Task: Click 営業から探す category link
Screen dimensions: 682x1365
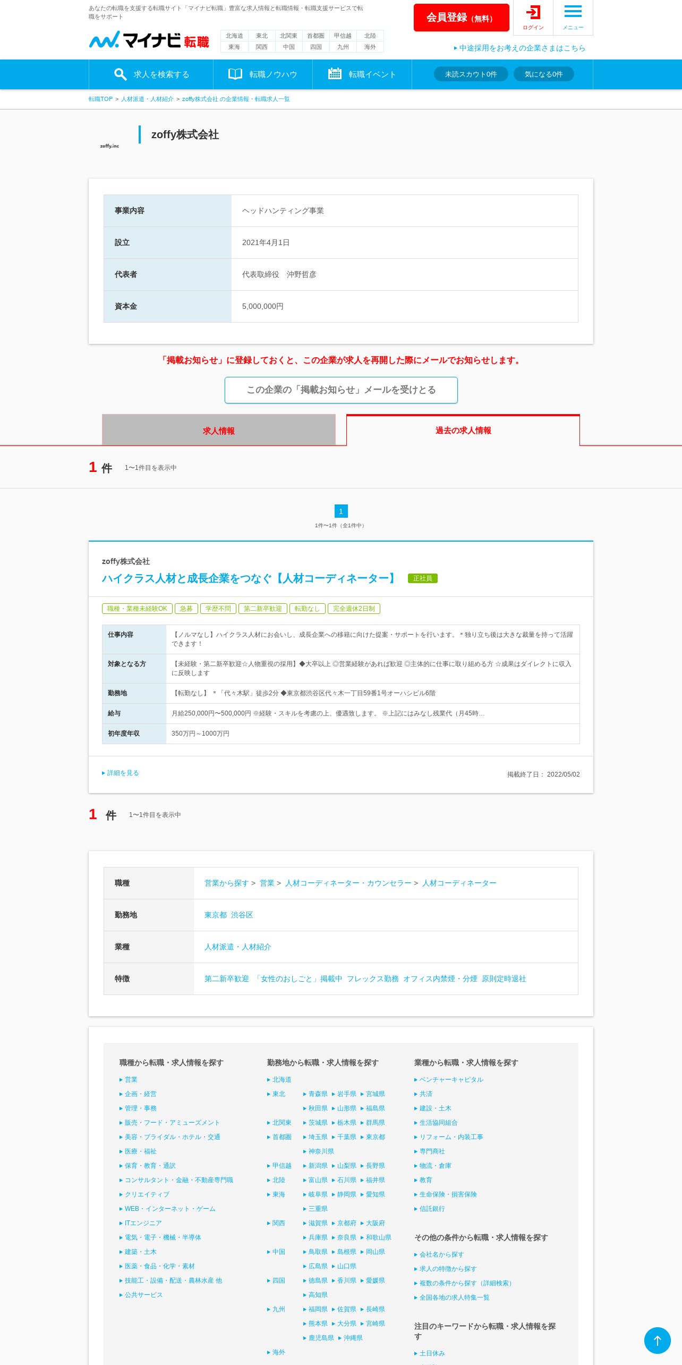Action: 226,883
